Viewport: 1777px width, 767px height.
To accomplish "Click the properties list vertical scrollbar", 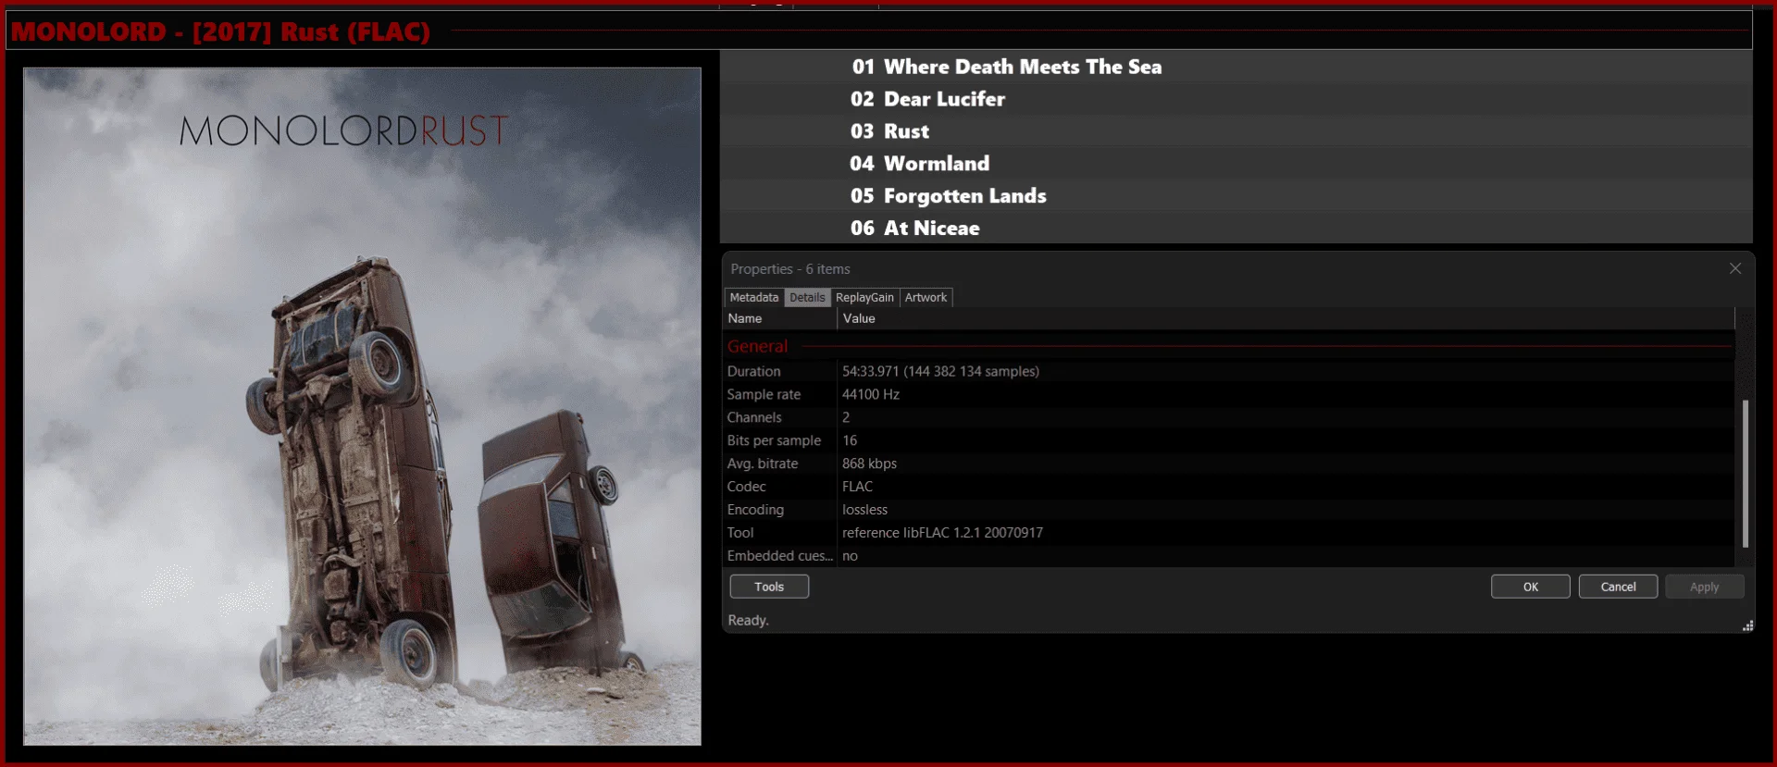I will (1745, 474).
